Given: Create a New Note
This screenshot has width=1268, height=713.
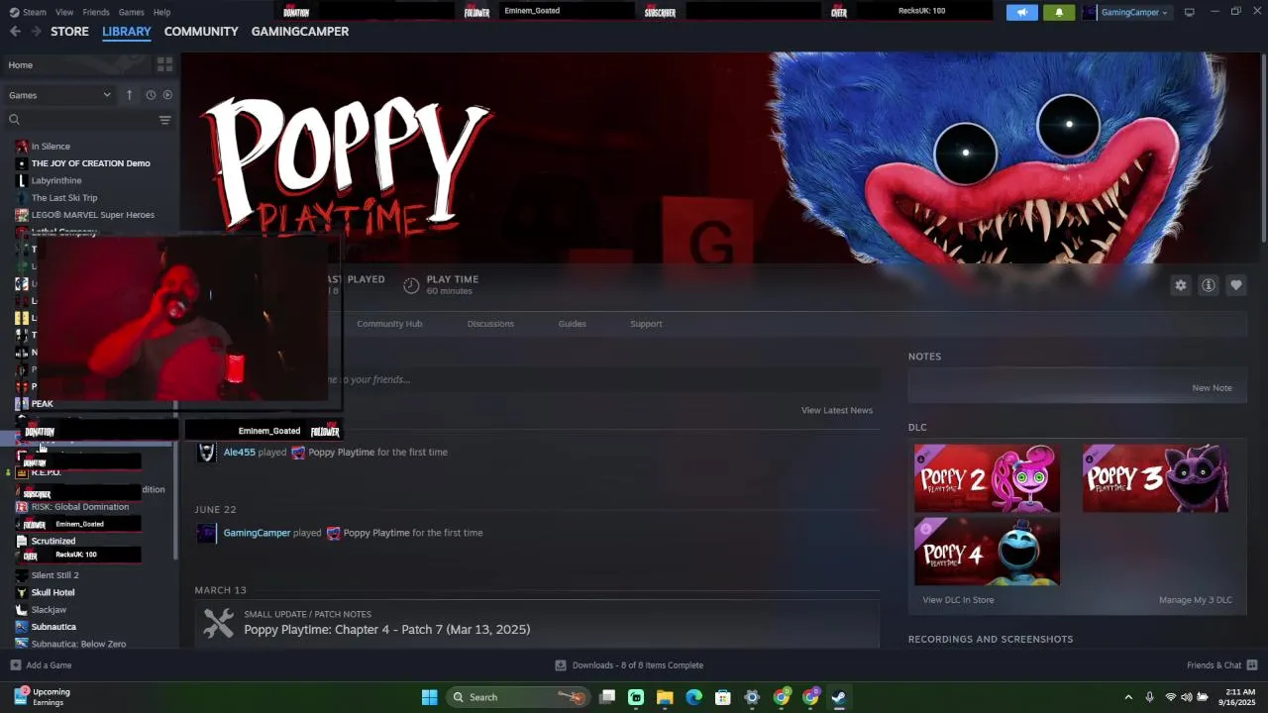Looking at the screenshot, I should pos(1212,388).
